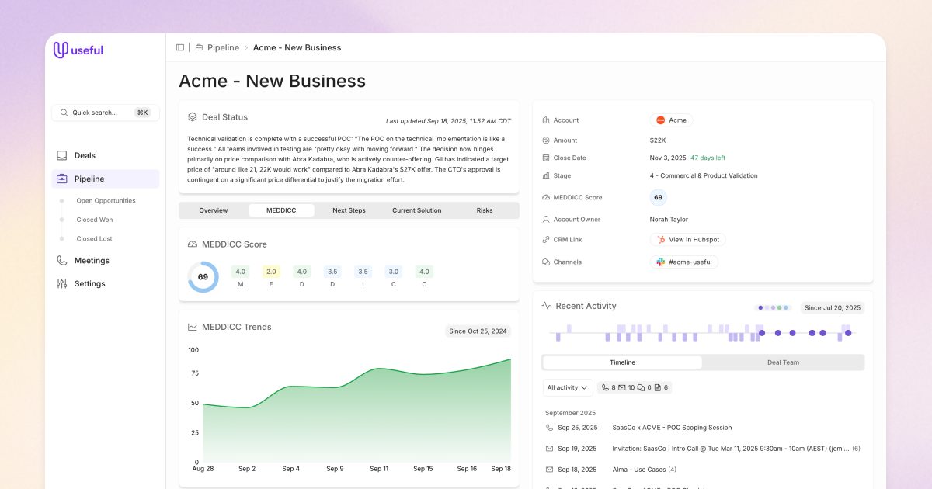Click the M score chip 4.0

[x=241, y=272]
